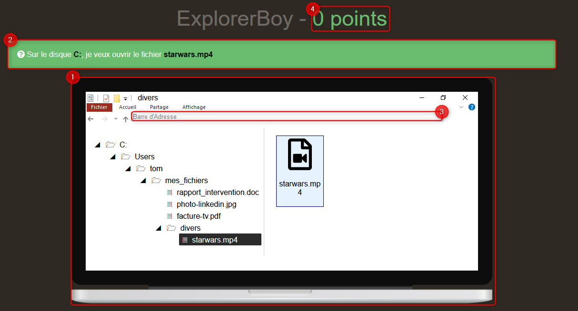
Task: Collapse the C: drive tree node
Action: (x=98, y=145)
